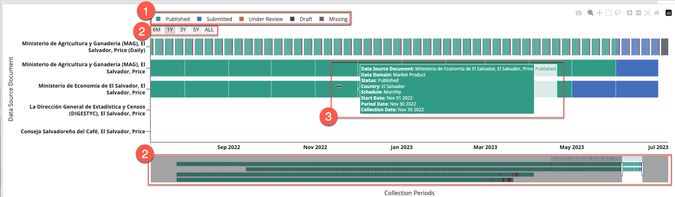Select the Pan tool icon
This screenshot has width=675, height=197.
pos(599,13)
